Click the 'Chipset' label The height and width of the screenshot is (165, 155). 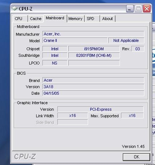point(33,49)
